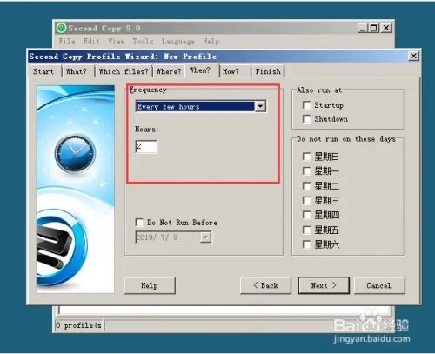Switch to the Which files? tab
This screenshot has height=354, width=435.
[x=124, y=71]
